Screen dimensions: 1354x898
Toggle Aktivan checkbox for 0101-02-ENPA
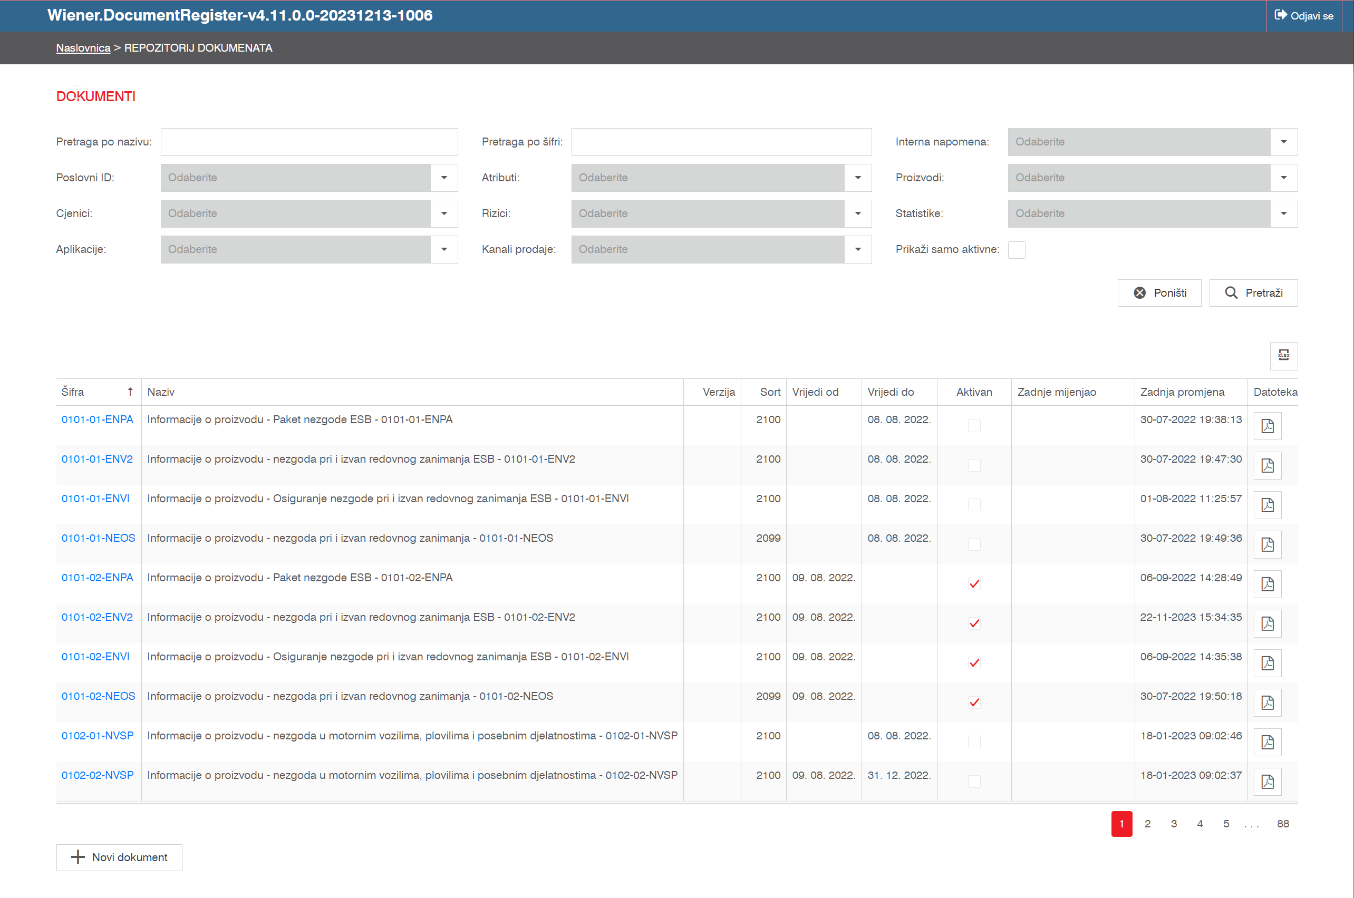(973, 583)
